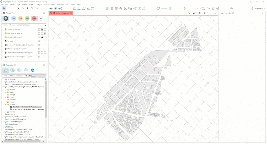Open the ArcGIS Urban menu
The image size is (267, 144).
pyautogui.click(x=70, y=5)
